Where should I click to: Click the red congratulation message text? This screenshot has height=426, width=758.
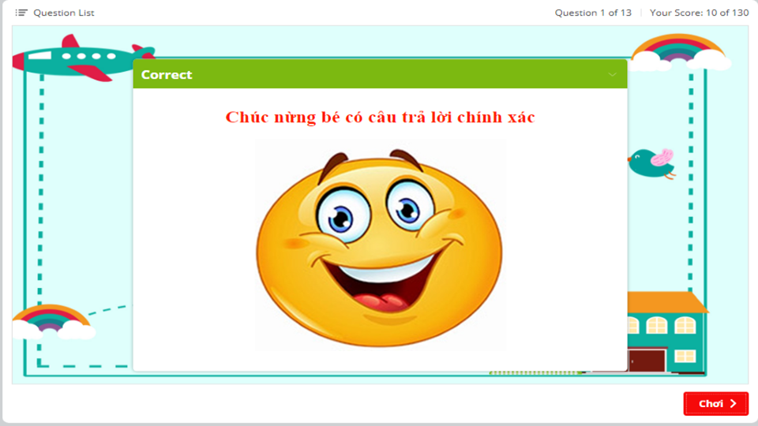380,117
